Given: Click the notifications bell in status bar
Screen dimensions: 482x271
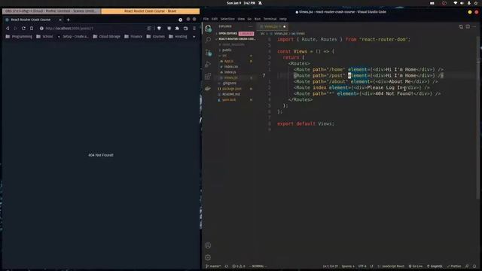Looking at the screenshot, I should (x=474, y=266).
